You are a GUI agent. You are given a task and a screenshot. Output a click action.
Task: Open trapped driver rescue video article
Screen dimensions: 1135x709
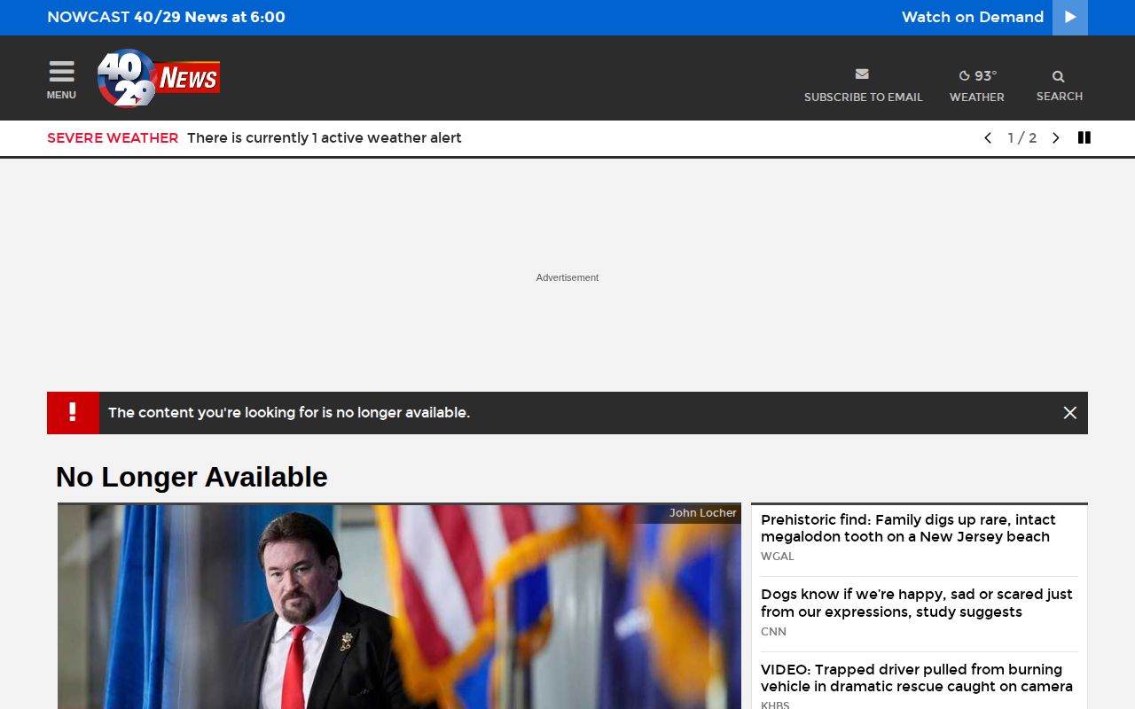point(917,678)
